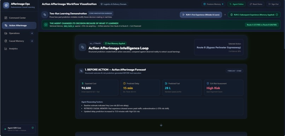Click the Firestore Memory status chip

click(213, 4)
